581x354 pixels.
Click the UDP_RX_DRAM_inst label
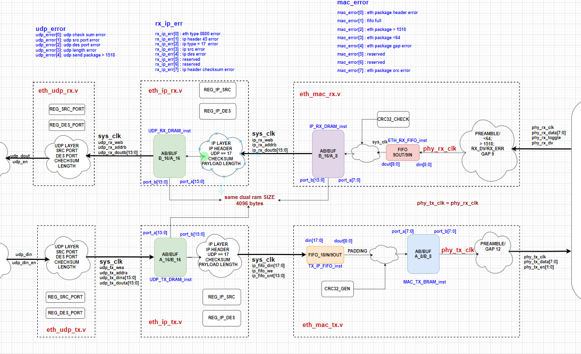pos(169,130)
